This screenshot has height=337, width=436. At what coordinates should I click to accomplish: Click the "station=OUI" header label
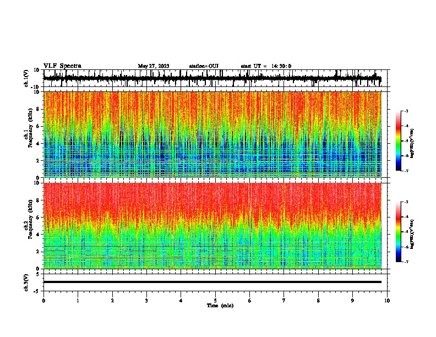tap(204, 66)
